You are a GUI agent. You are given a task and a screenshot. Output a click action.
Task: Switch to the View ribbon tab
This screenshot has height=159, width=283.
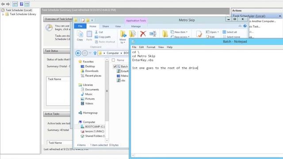coord(118,26)
